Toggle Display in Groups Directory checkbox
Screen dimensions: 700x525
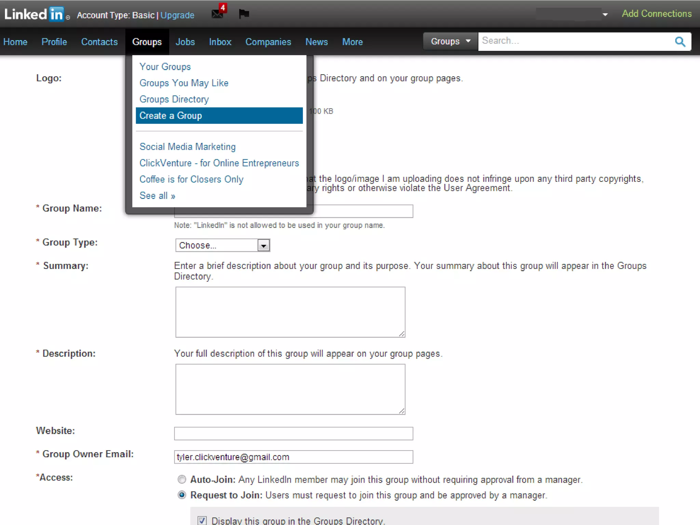click(x=202, y=520)
